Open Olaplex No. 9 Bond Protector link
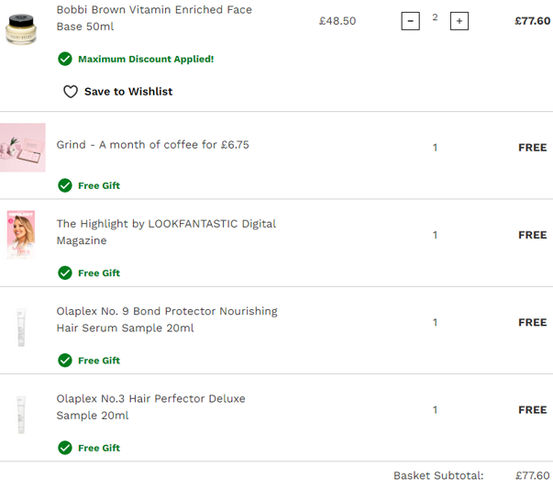Image resolution: width=553 pixels, height=489 pixels. (x=167, y=319)
